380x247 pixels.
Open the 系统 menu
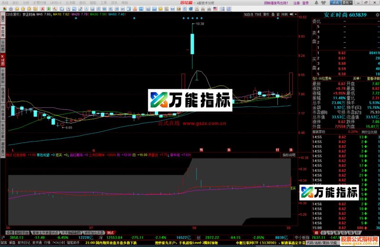click(5, 3)
